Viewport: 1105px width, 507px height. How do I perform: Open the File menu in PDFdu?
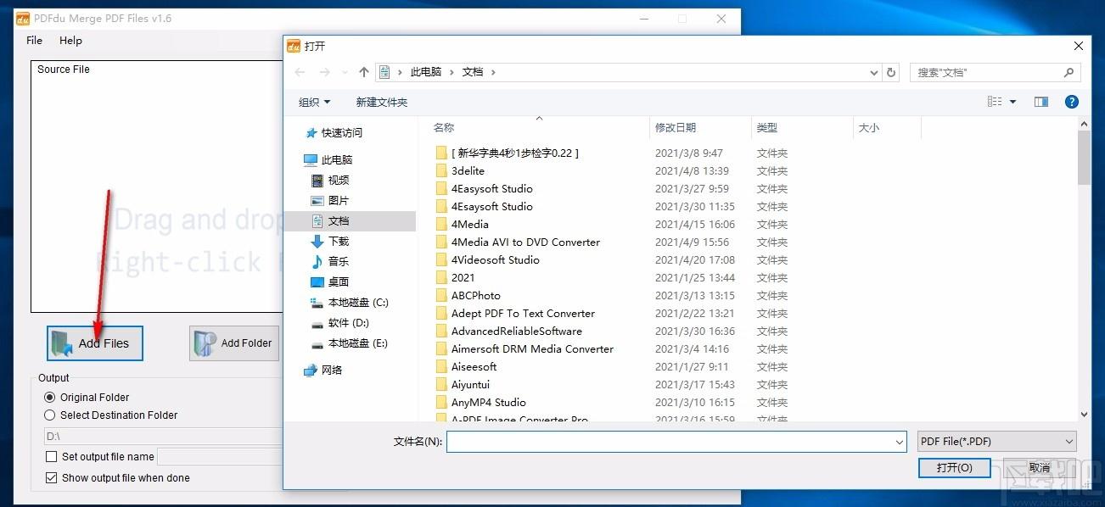pos(35,40)
